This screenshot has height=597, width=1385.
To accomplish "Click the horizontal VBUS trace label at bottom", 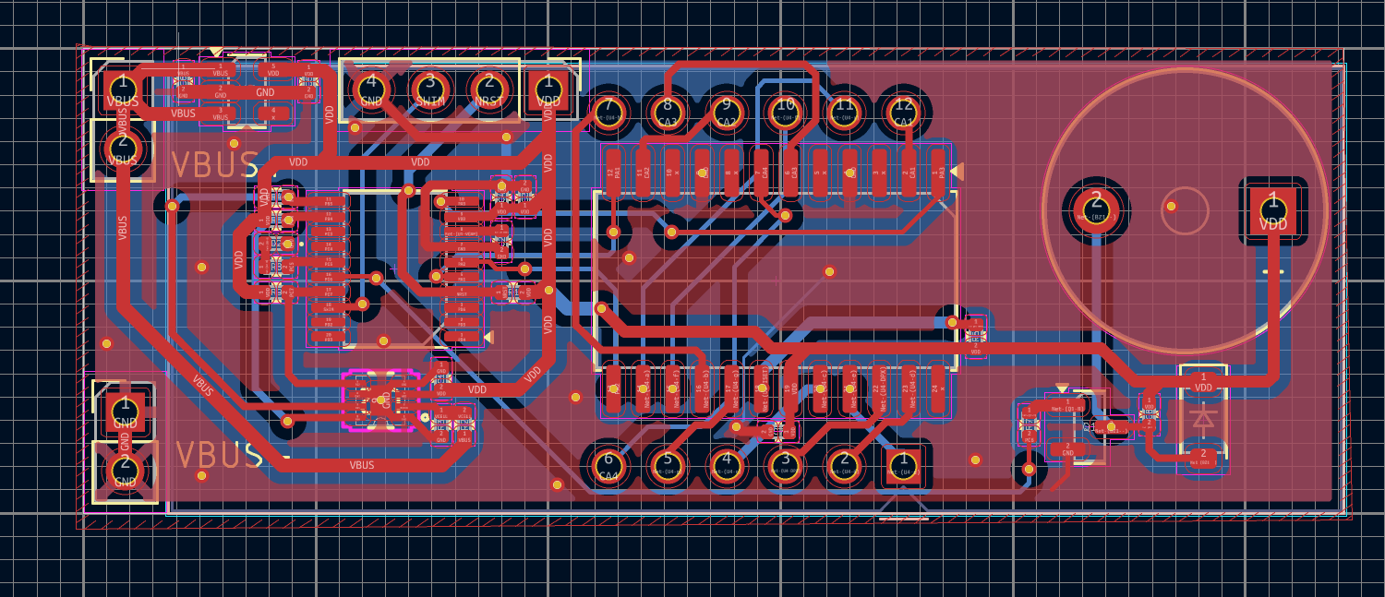I will pyautogui.click(x=362, y=465).
